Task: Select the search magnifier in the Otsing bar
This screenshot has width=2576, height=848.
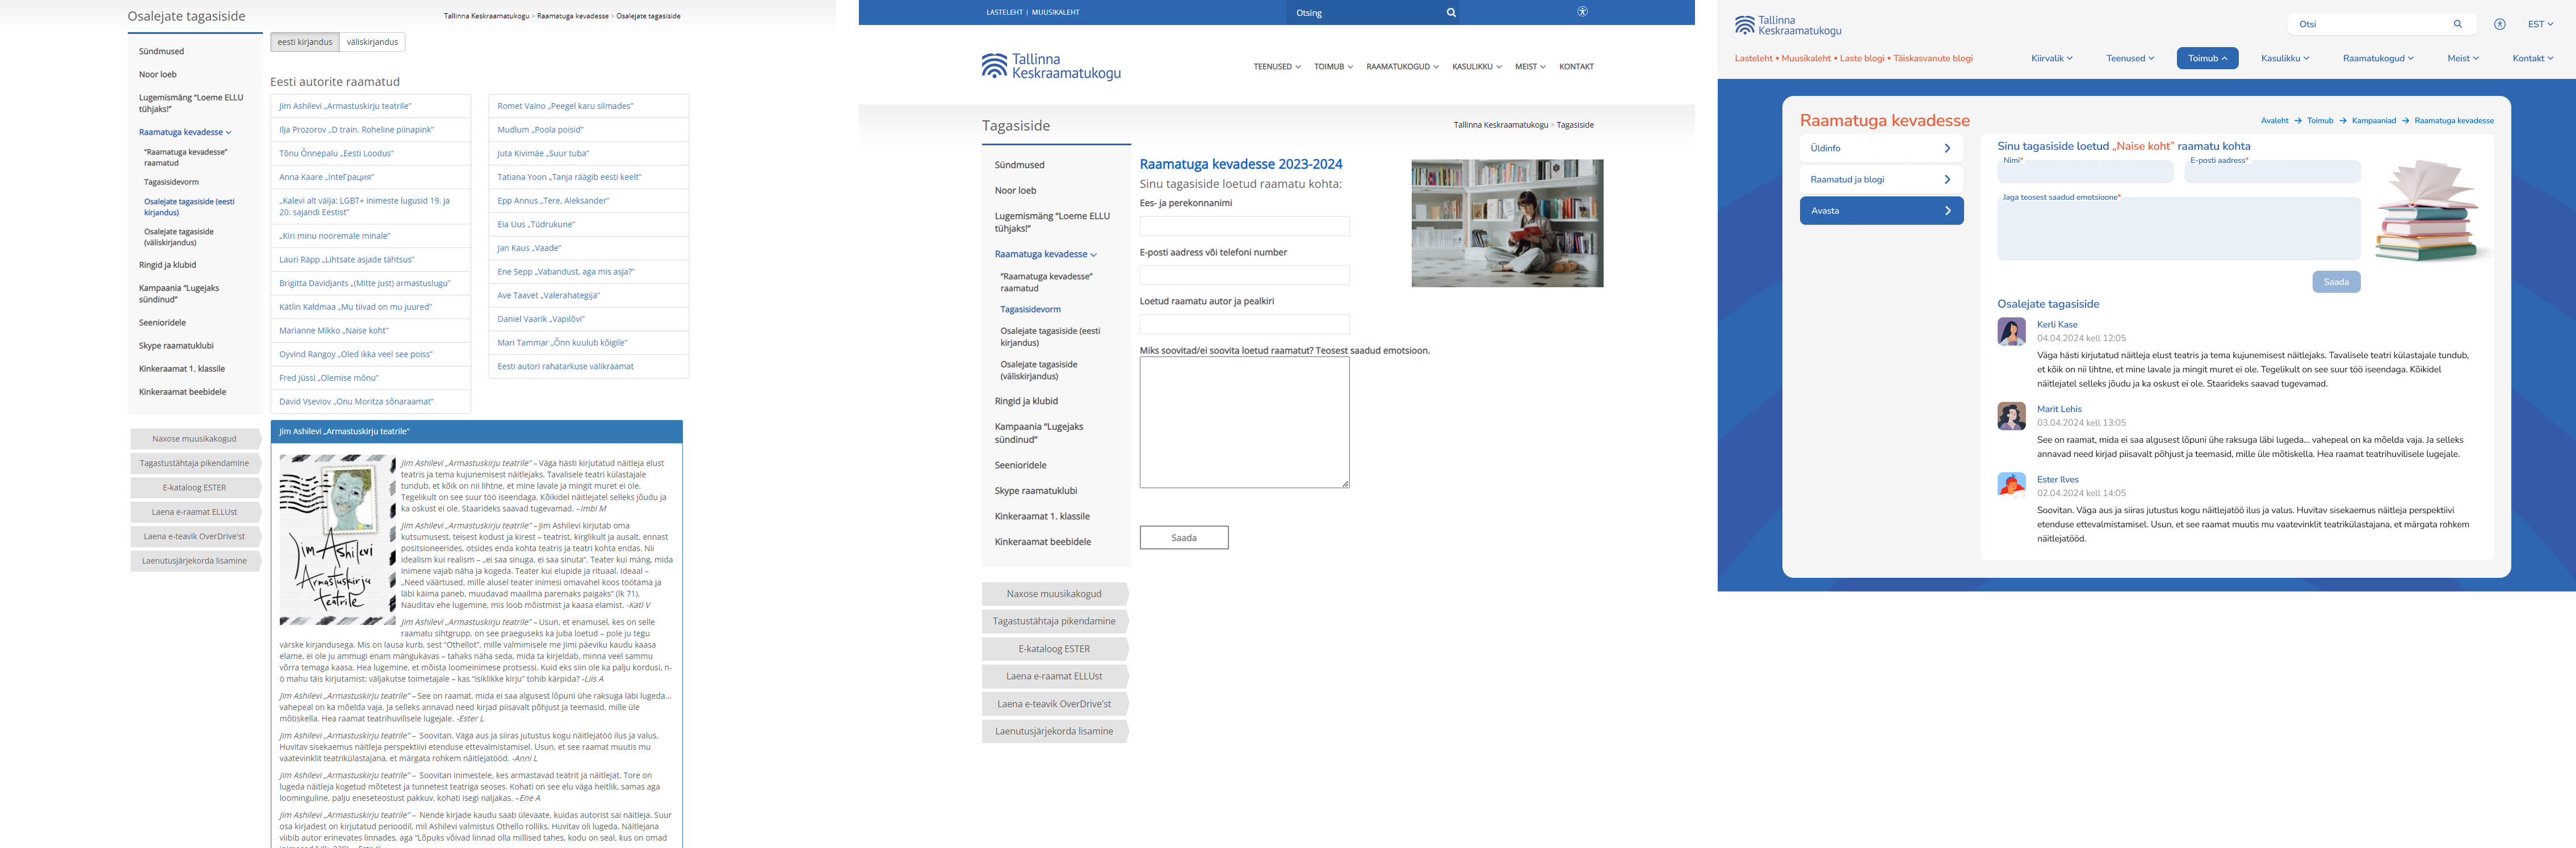Action: 1451,12
